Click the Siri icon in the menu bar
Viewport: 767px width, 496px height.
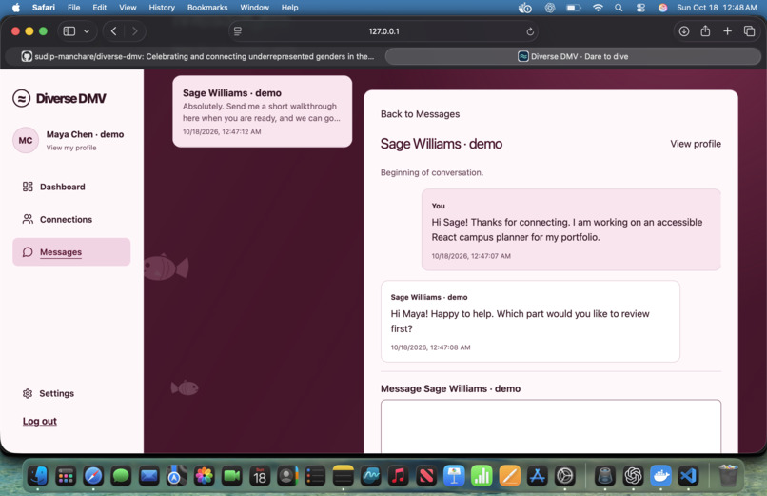663,8
